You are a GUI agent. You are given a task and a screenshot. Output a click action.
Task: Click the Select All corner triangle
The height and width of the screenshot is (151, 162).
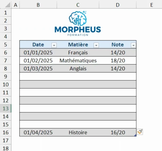click(7, 5)
